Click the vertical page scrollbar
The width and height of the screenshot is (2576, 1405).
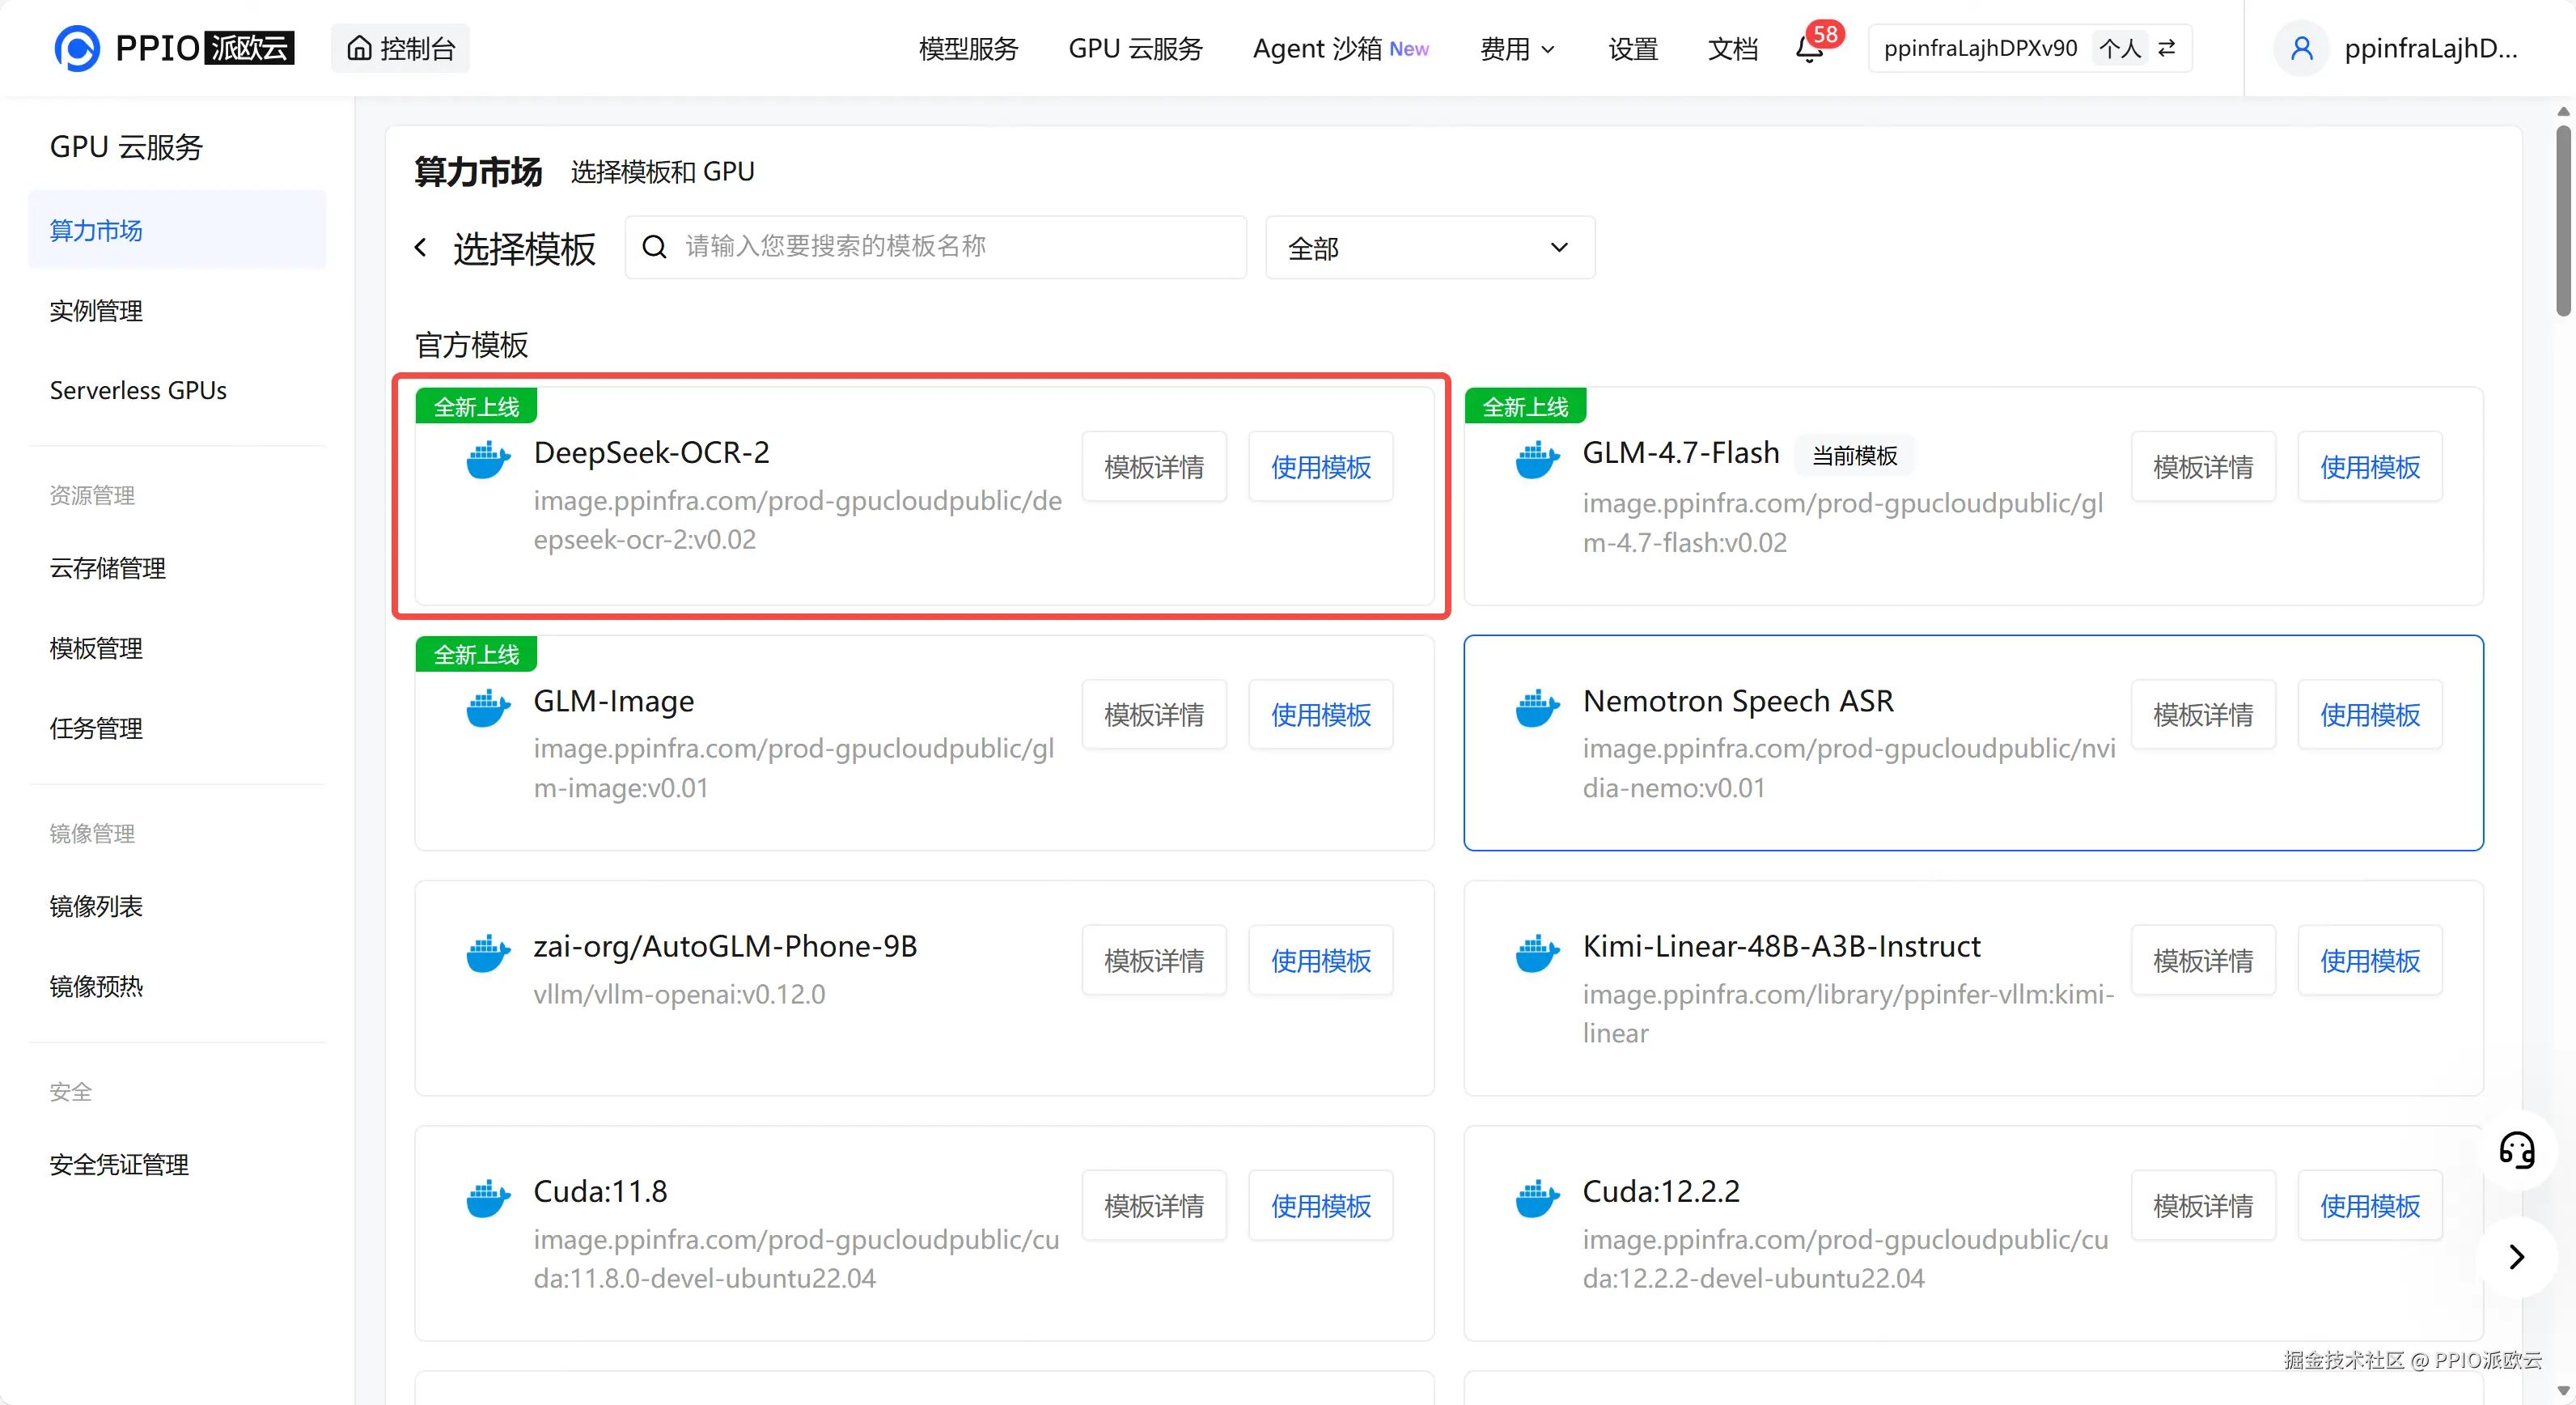coord(2562,220)
